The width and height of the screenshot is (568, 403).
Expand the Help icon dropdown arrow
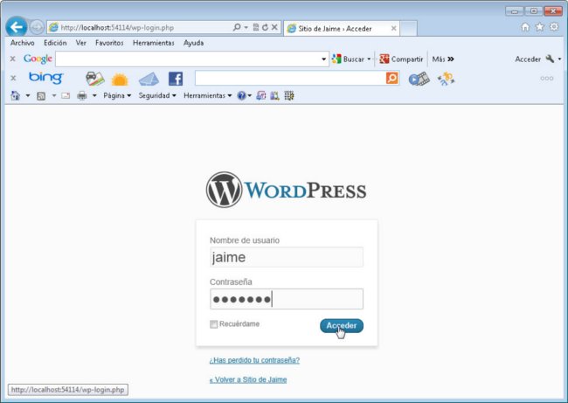point(250,95)
